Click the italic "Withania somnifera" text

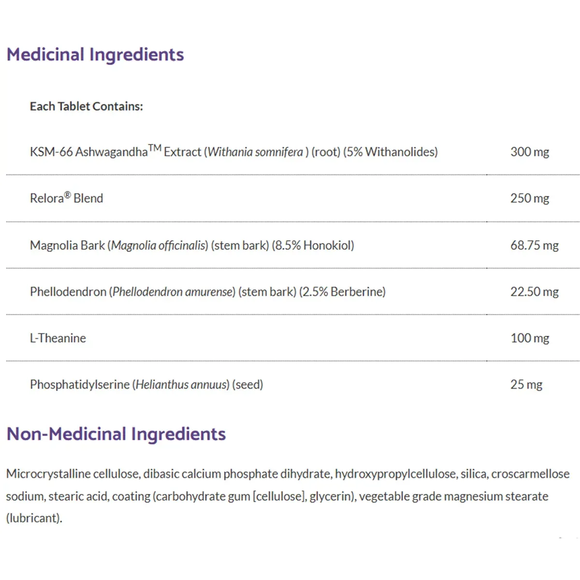tap(255, 152)
